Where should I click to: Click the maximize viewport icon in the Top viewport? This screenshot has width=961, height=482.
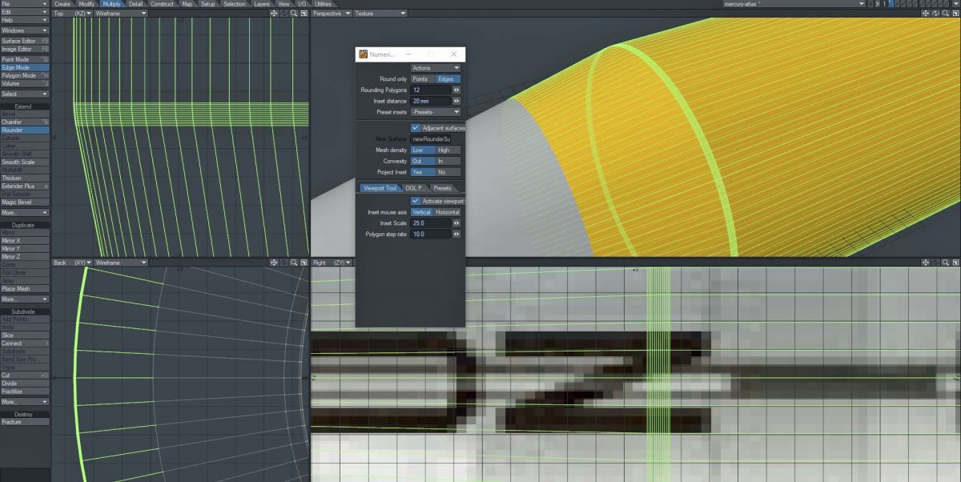303,13
